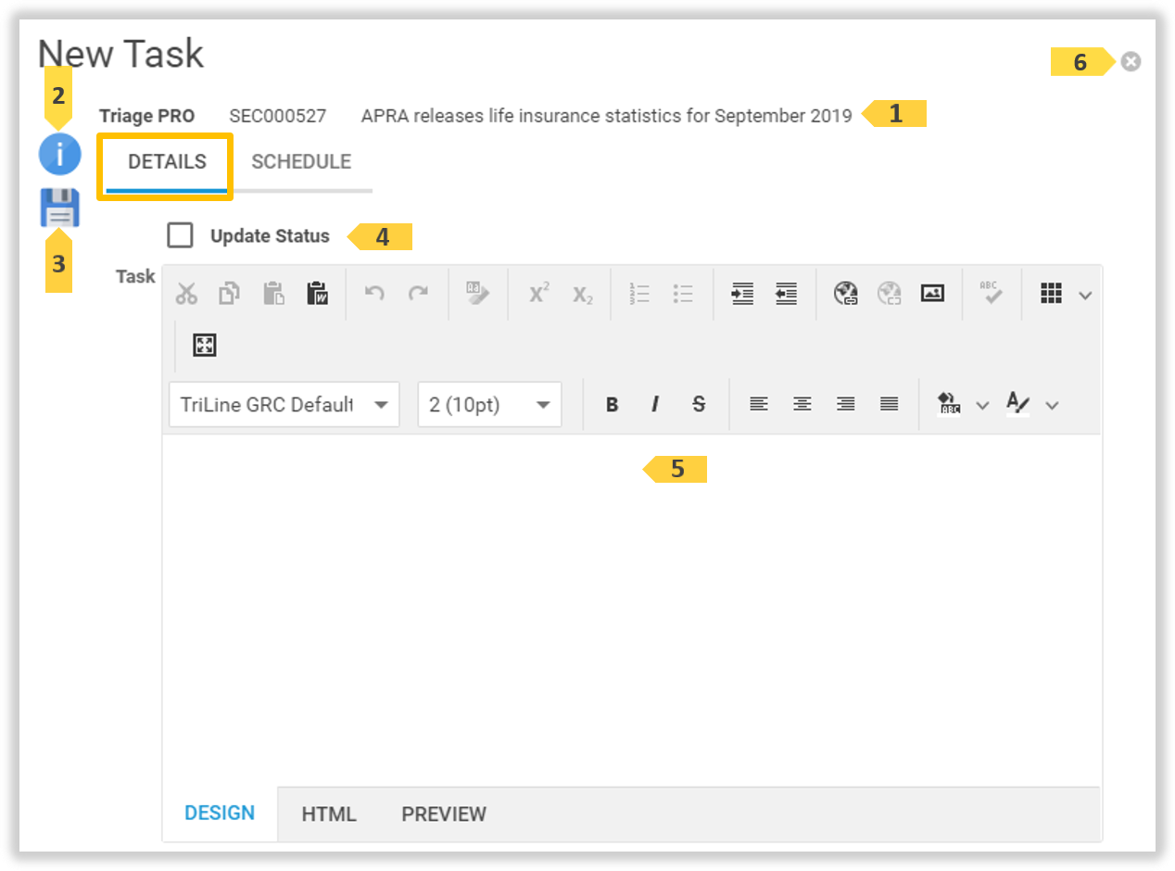Apply superscript formatting

pos(537,293)
